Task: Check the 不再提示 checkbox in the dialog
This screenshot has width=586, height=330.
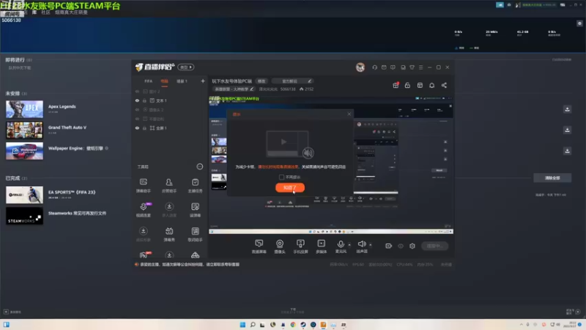Action: pos(281,177)
